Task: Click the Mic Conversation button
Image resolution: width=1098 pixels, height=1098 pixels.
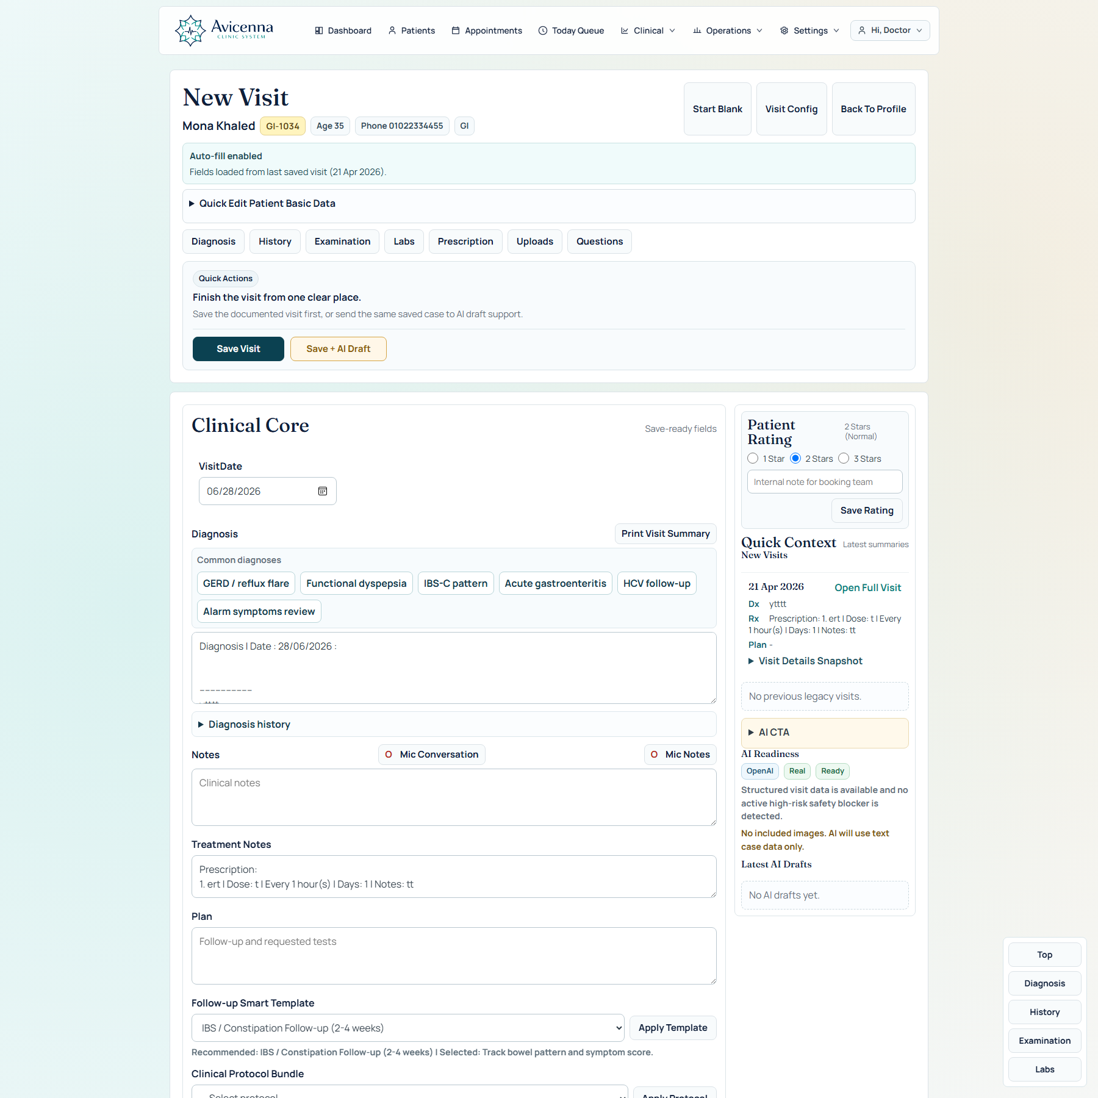Action: click(432, 755)
